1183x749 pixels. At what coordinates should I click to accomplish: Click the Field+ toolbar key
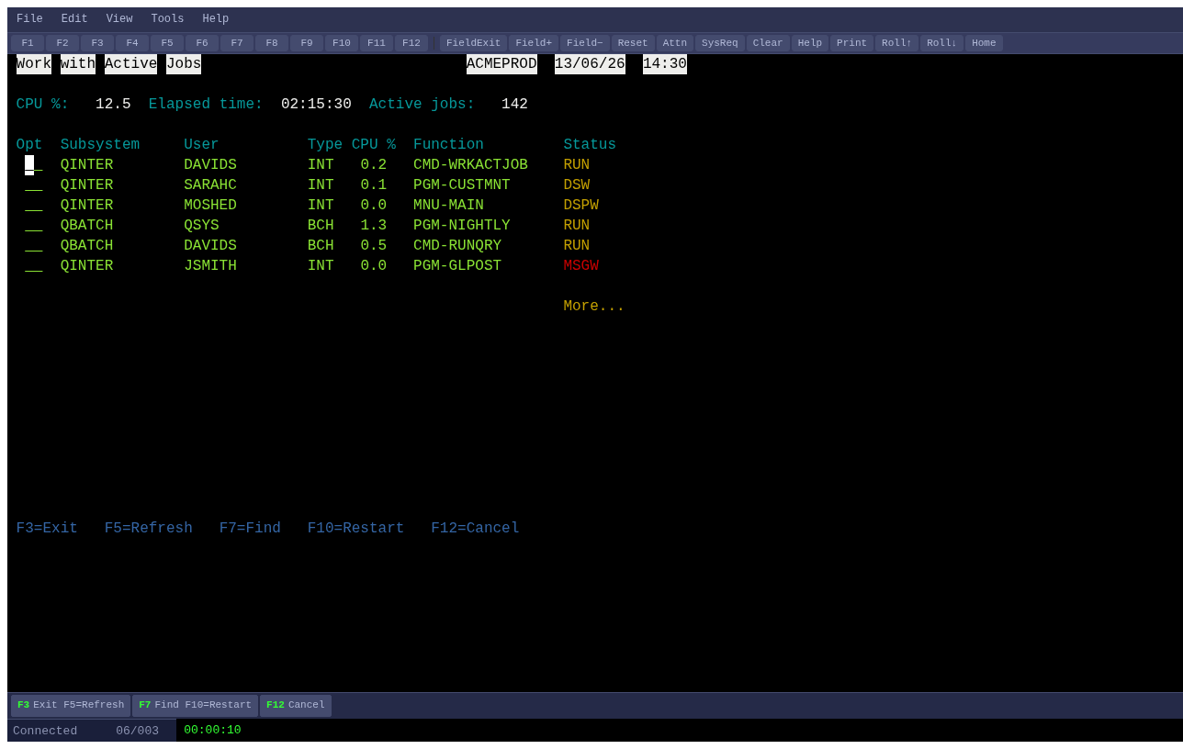534,43
